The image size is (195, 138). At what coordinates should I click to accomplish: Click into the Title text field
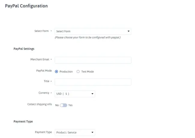pyautogui.click(x=93, y=82)
